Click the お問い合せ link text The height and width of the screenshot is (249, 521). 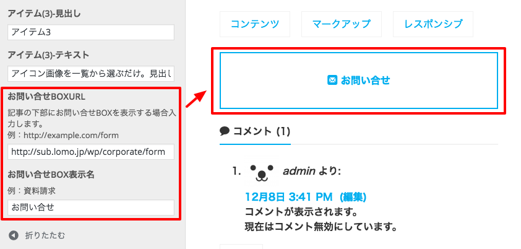click(x=365, y=80)
